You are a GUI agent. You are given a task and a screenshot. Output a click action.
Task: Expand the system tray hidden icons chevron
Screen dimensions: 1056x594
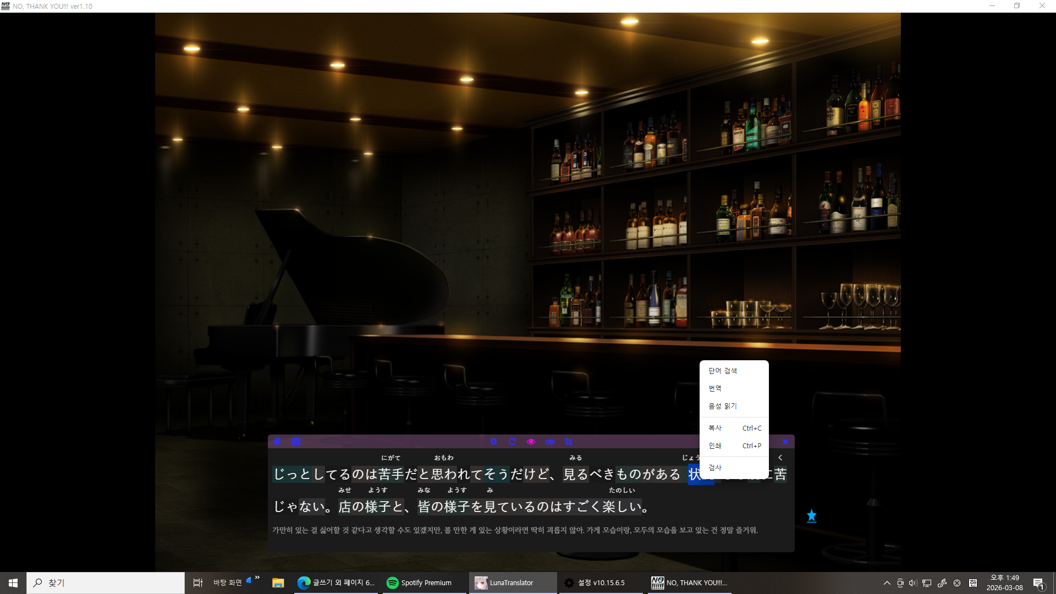pos(887,583)
